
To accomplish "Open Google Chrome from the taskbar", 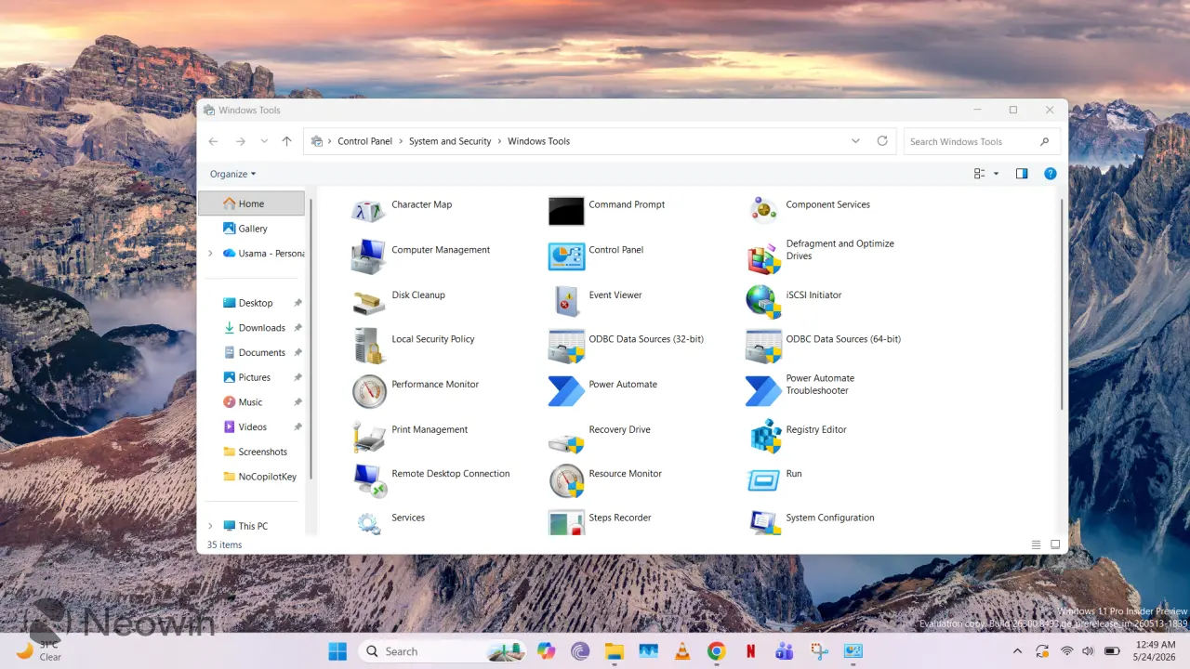I will 716,651.
